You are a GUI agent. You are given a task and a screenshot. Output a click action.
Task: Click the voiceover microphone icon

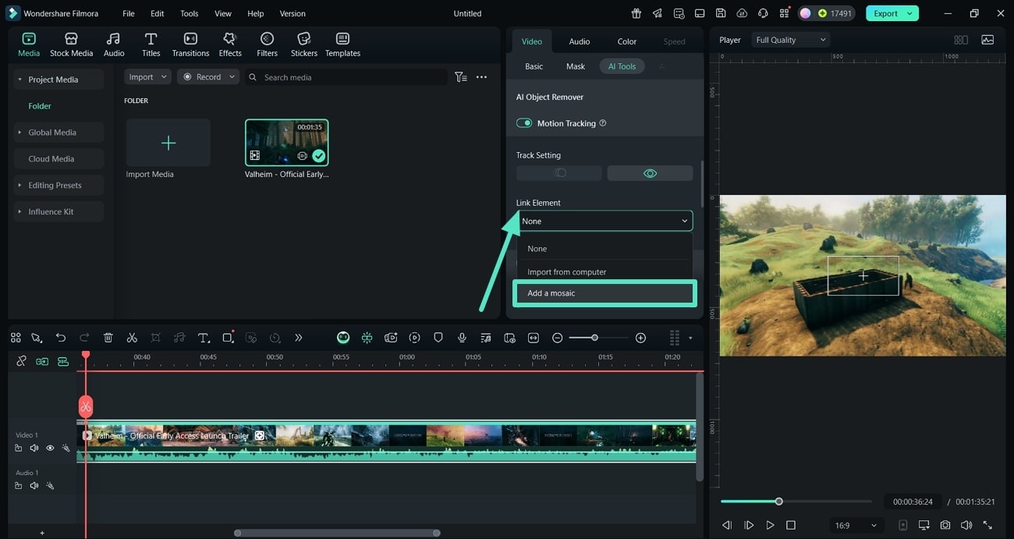pyautogui.click(x=462, y=338)
